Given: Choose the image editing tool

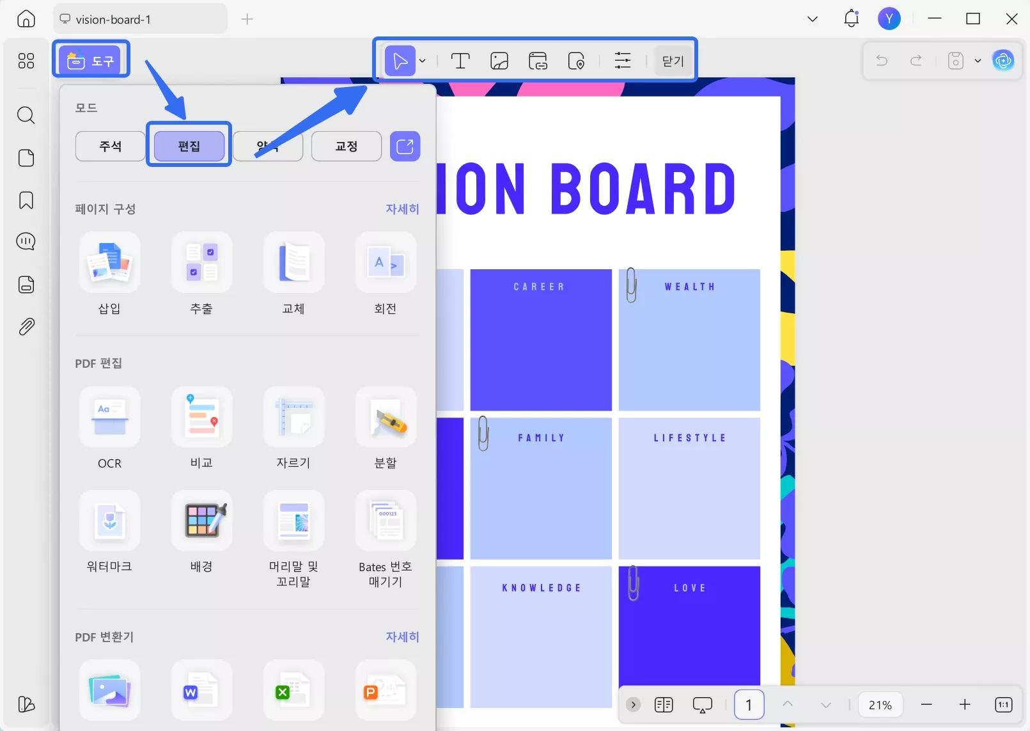Looking at the screenshot, I should coord(499,61).
